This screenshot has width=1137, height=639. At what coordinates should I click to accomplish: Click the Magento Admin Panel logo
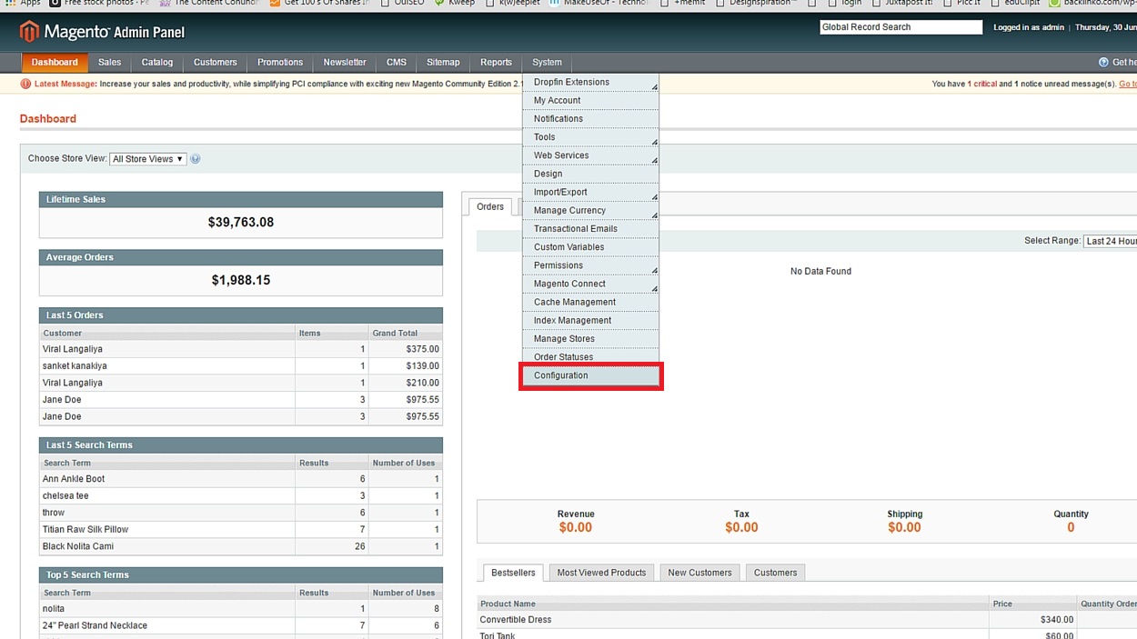click(102, 32)
